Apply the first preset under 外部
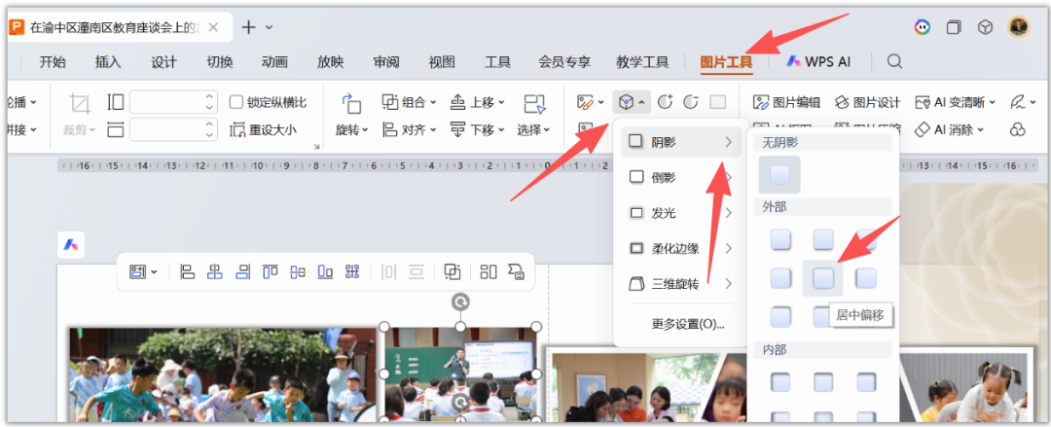This screenshot has width=1051, height=427. point(780,239)
